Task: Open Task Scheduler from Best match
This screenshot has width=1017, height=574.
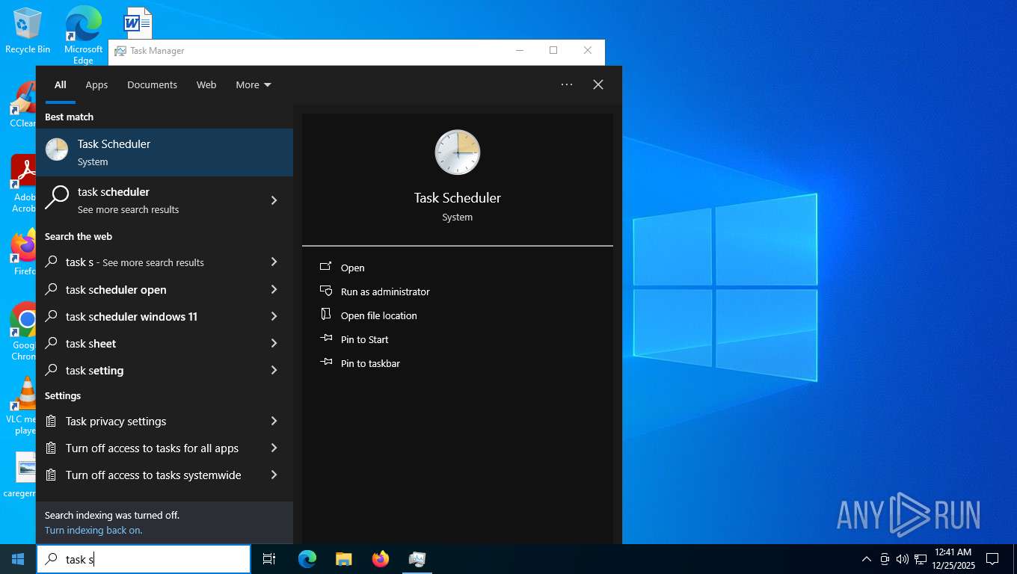Action: 165,152
